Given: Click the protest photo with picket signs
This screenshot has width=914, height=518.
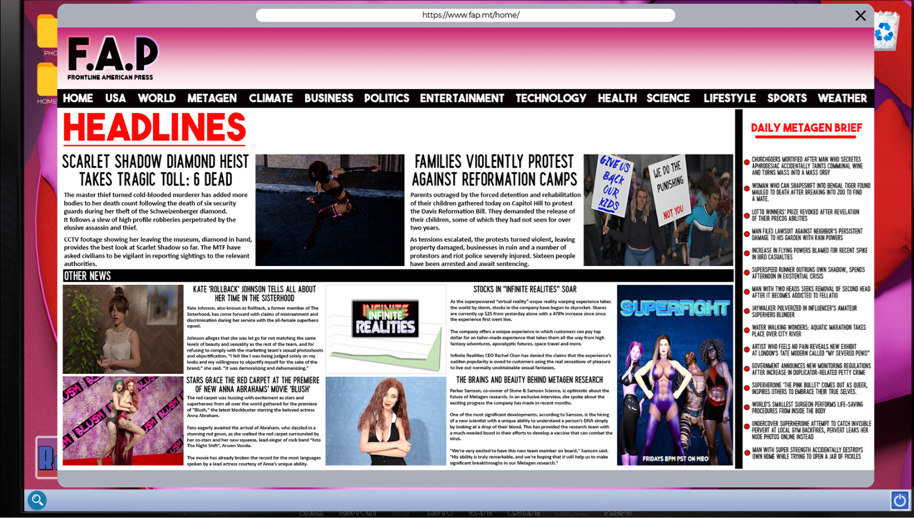Looking at the screenshot, I should coord(658,210).
